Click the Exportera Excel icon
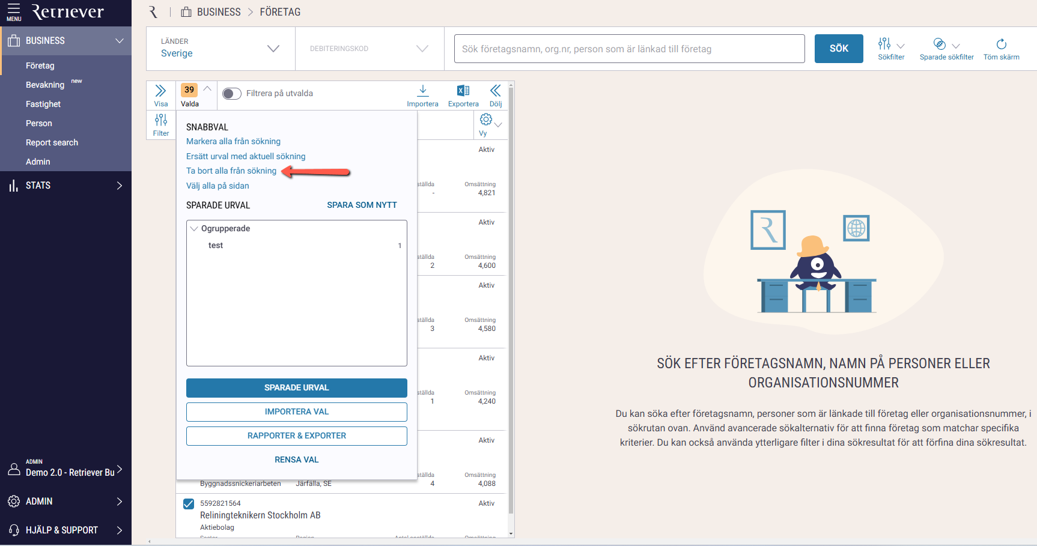Image resolution: width=1037 pixels, height=546 pixels. 463,91
